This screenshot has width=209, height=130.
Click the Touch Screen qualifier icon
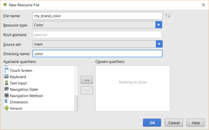7,71
